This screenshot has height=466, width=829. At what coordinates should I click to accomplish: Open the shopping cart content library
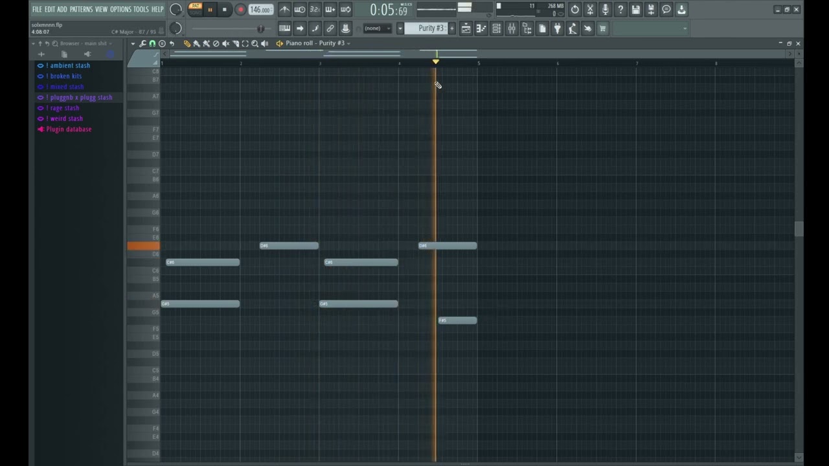pyautogui.click(x=603, y=28)
